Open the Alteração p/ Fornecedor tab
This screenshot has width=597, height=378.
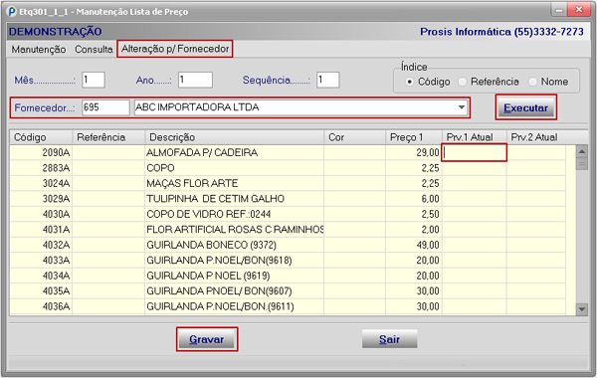pyautogui.click(x=175, y=49)
